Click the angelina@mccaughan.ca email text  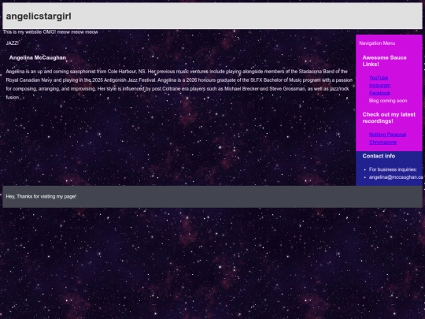[x=396, y=177]
